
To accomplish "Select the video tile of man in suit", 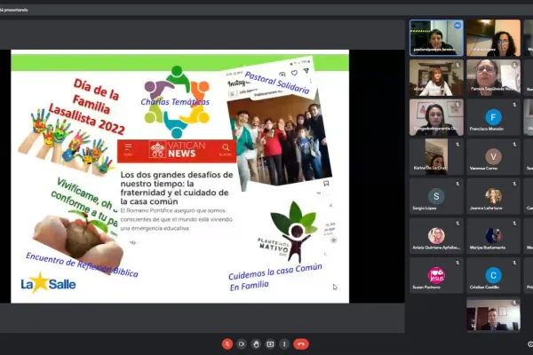I will click(x=493, y=314).
